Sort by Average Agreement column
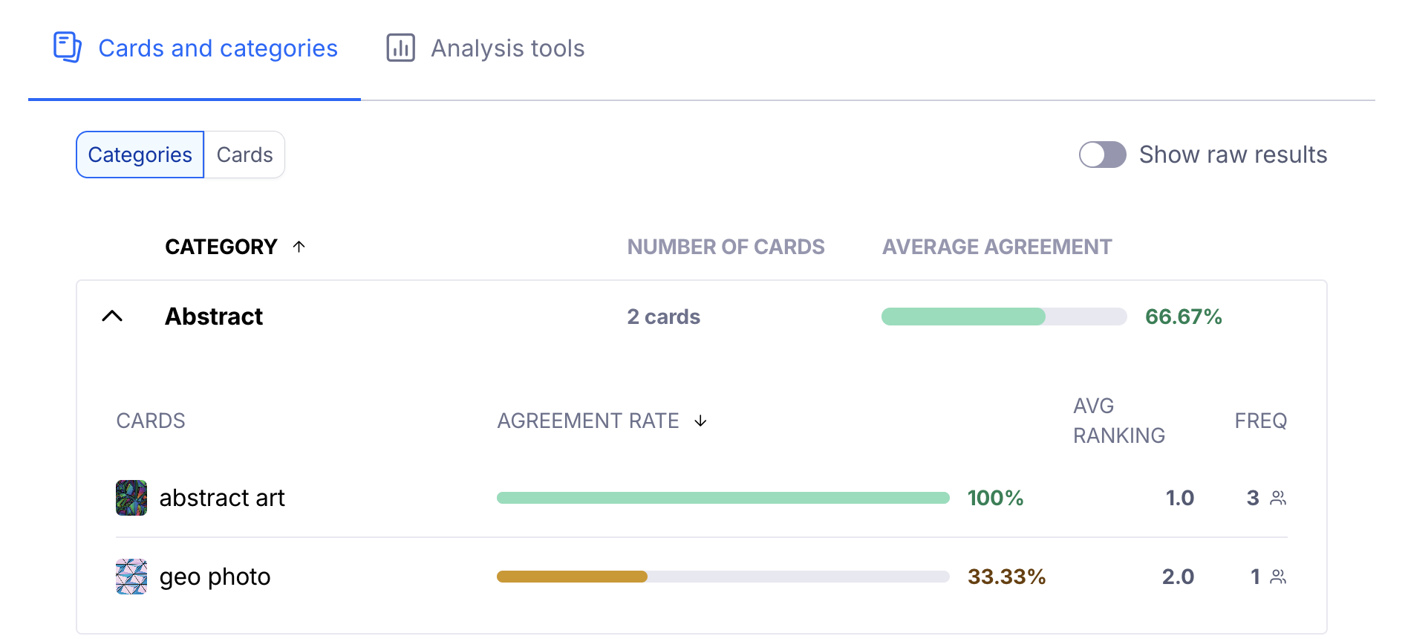 click(997, 247)
